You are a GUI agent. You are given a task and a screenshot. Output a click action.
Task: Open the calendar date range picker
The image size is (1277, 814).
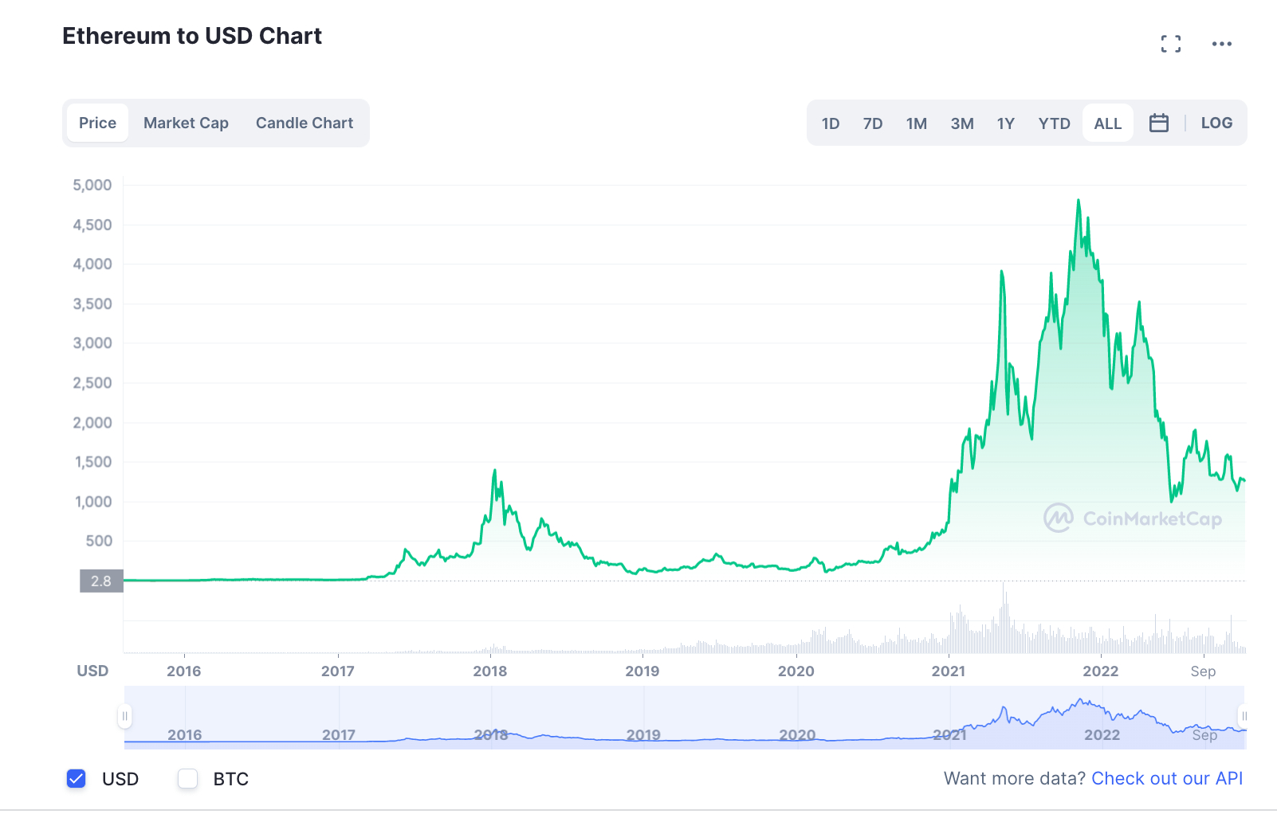(x=1159, y=123)
